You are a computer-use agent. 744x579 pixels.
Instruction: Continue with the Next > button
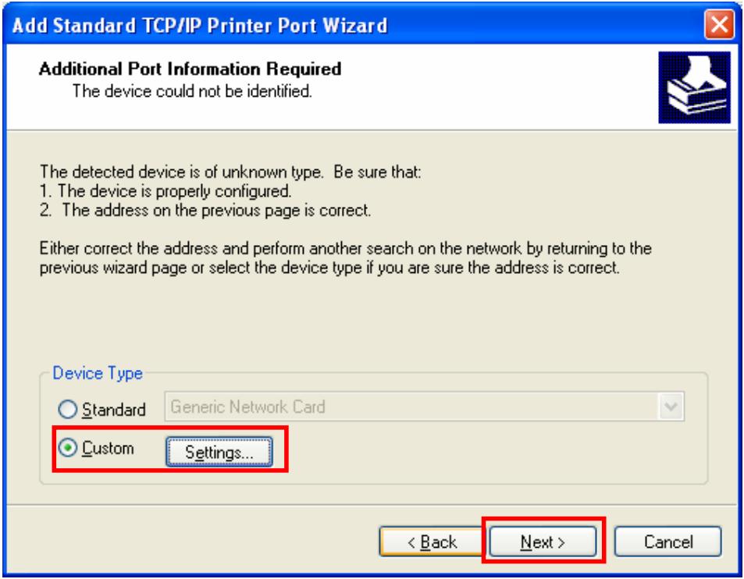[x=543, y=542]
